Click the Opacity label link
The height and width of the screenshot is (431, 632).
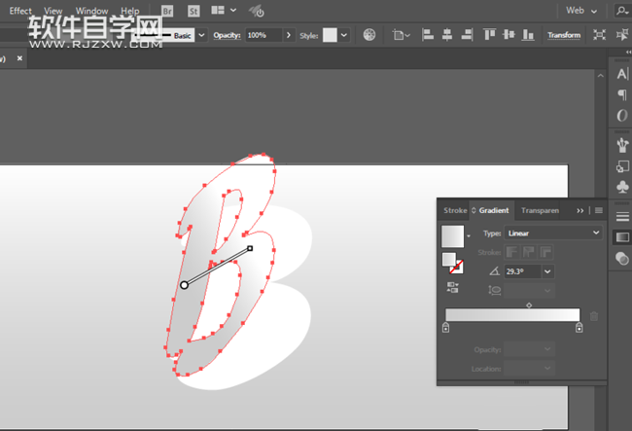tap(227, 35)
